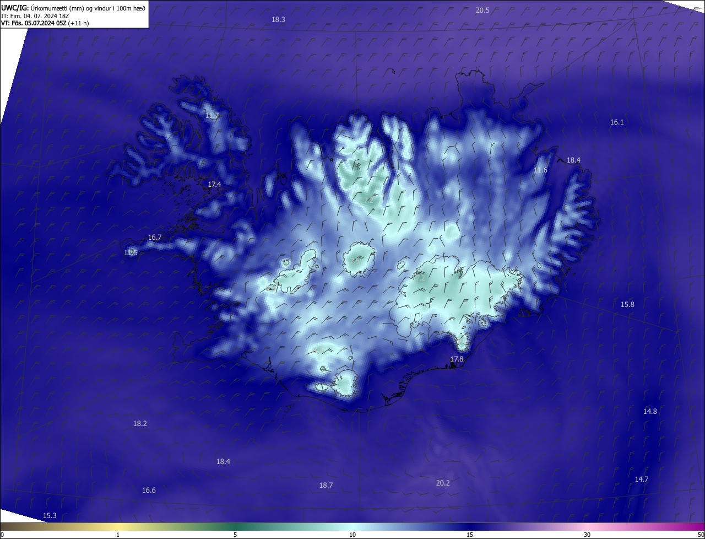Click the legend tick labeled 50
Viewport: 705px width, 539px height.
click(x=701, y=535)
